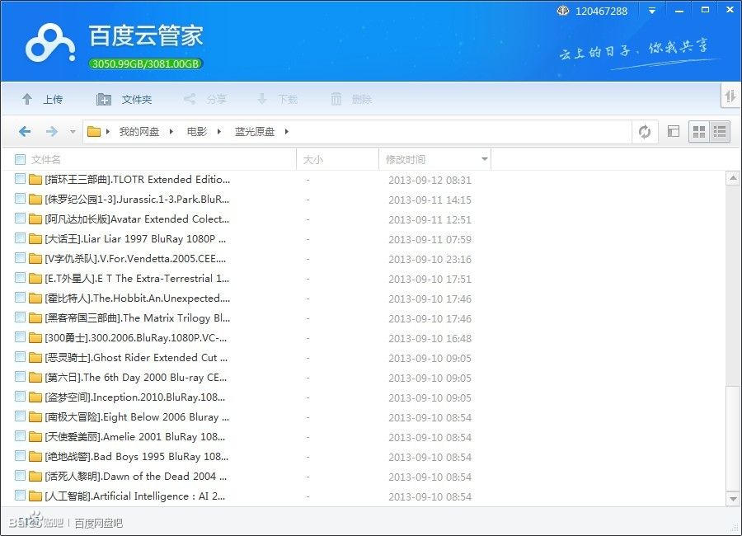Navigate to 电影 in the breadcrumb

(x=196, y=132)
